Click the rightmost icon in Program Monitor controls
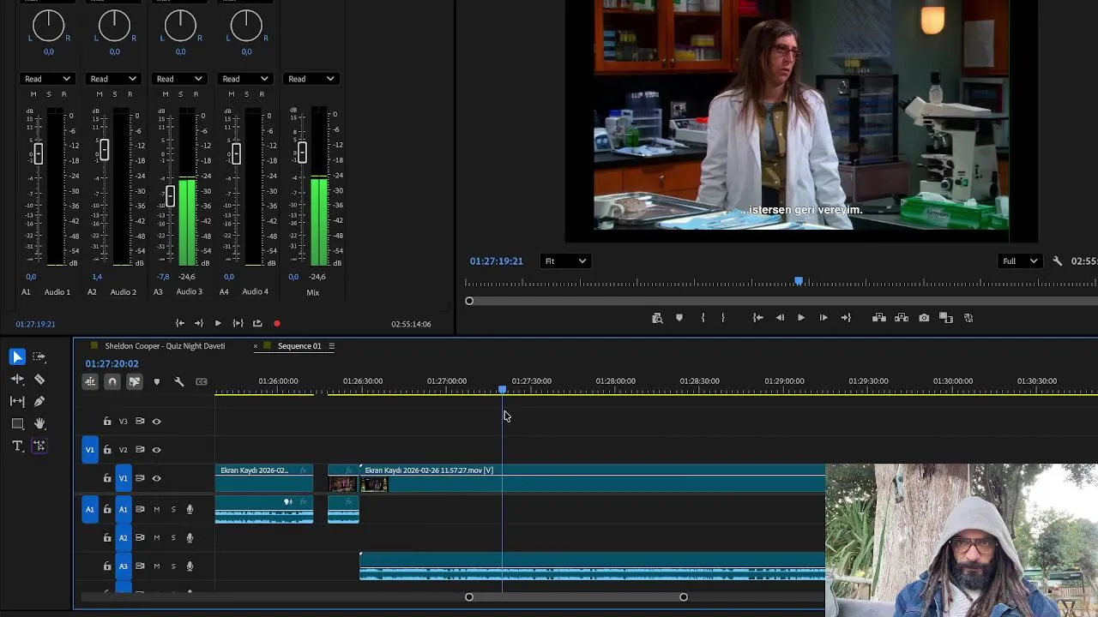1098x617 pixels. pyautogui.click(x=968, y=318)
